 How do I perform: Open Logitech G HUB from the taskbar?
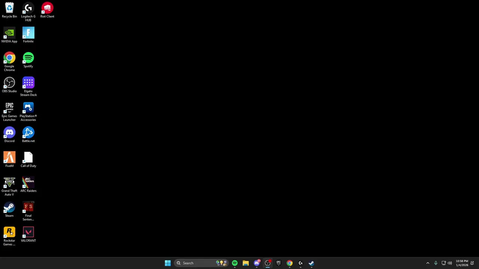tap(300, 263)
